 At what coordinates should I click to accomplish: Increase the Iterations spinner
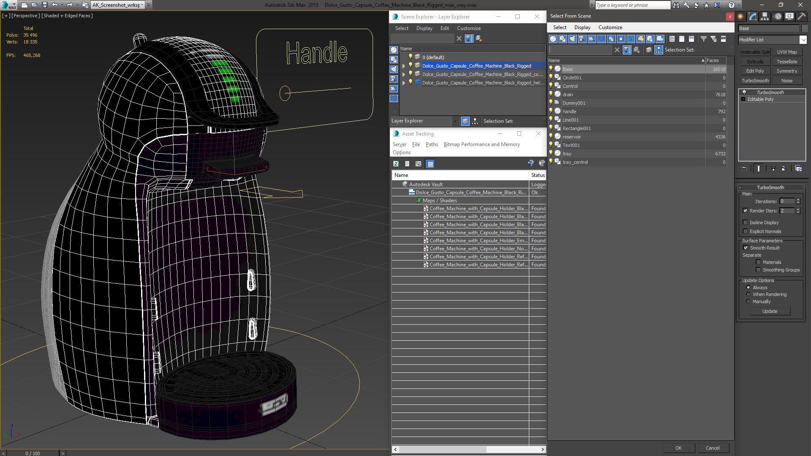click(x=798, y=200)
